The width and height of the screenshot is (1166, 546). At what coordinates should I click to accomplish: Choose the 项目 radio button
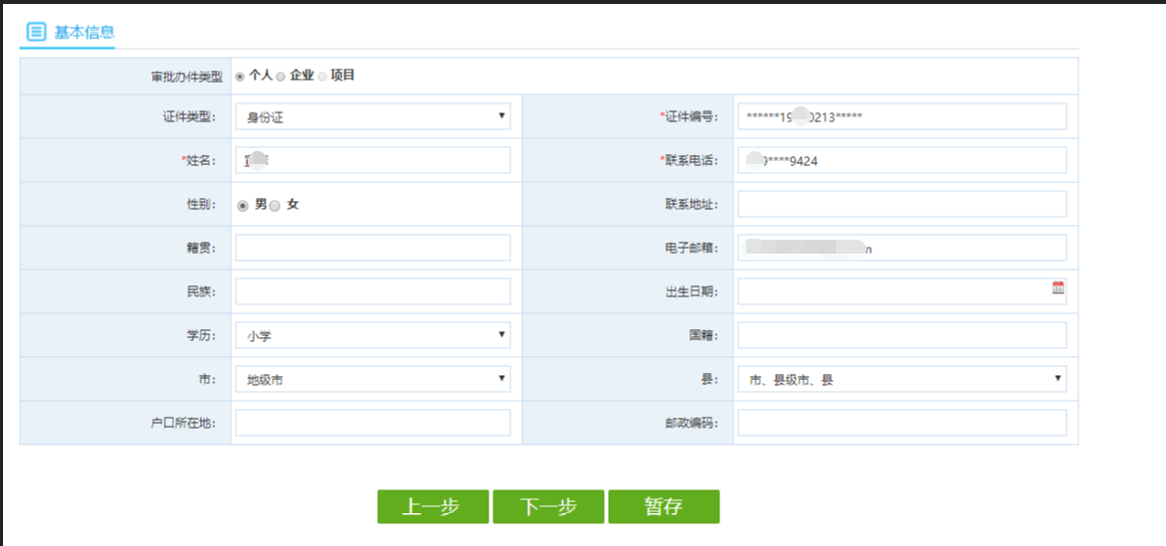point(322,77)
